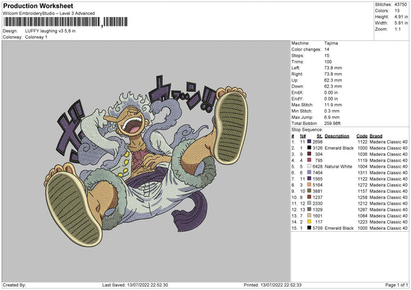Select the Min Stitch value '0.3 mm'

tap(332, 111)
